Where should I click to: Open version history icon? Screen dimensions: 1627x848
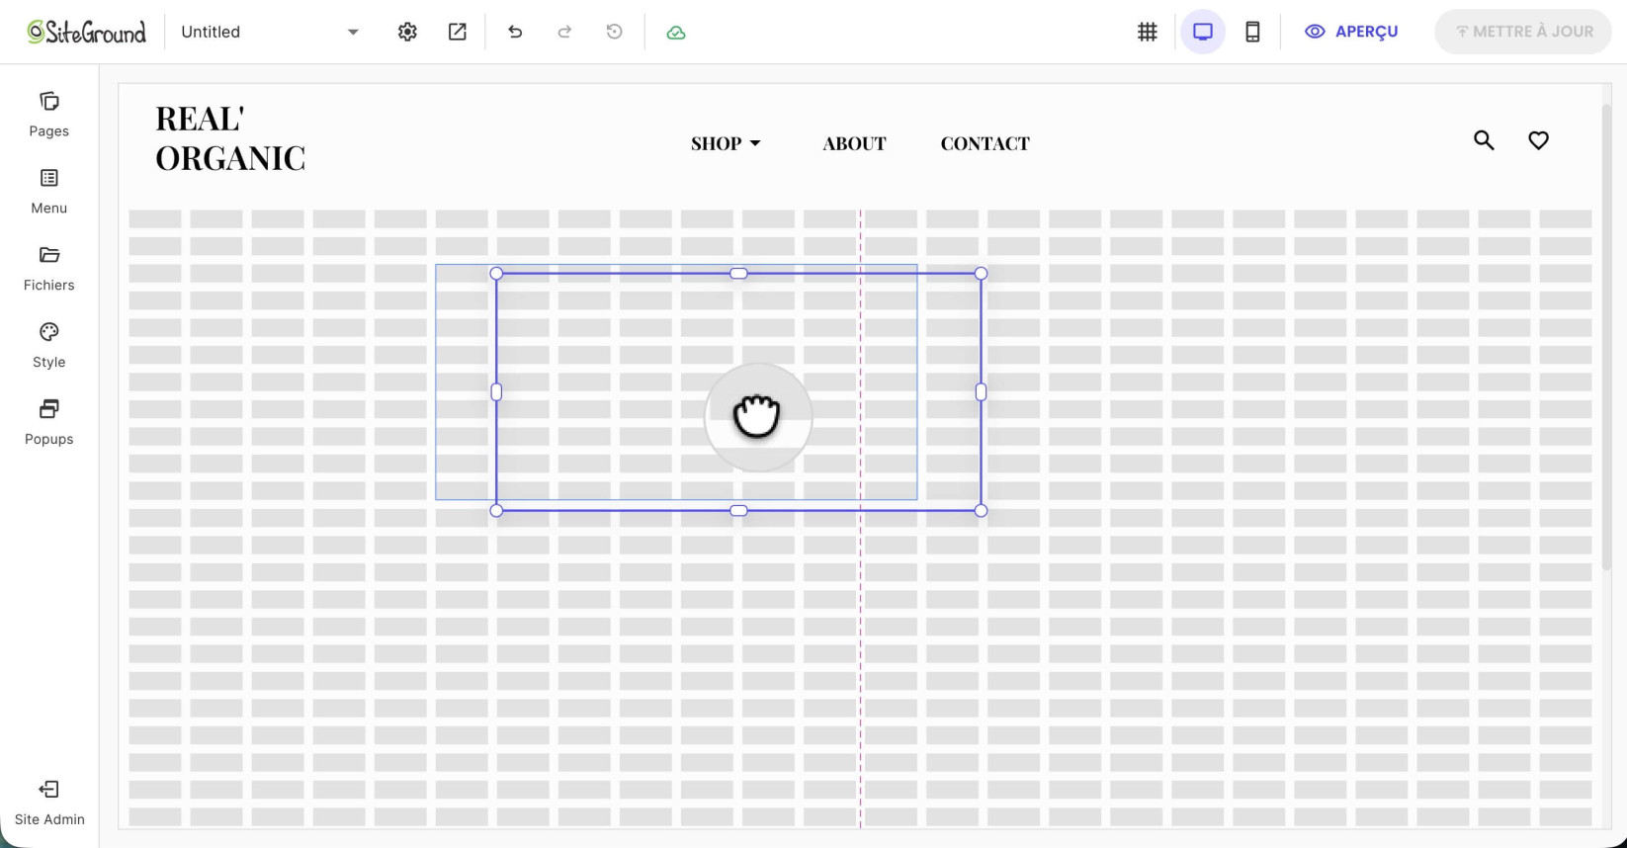[614, 32]
